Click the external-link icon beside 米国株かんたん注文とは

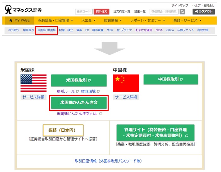point(100,114)
